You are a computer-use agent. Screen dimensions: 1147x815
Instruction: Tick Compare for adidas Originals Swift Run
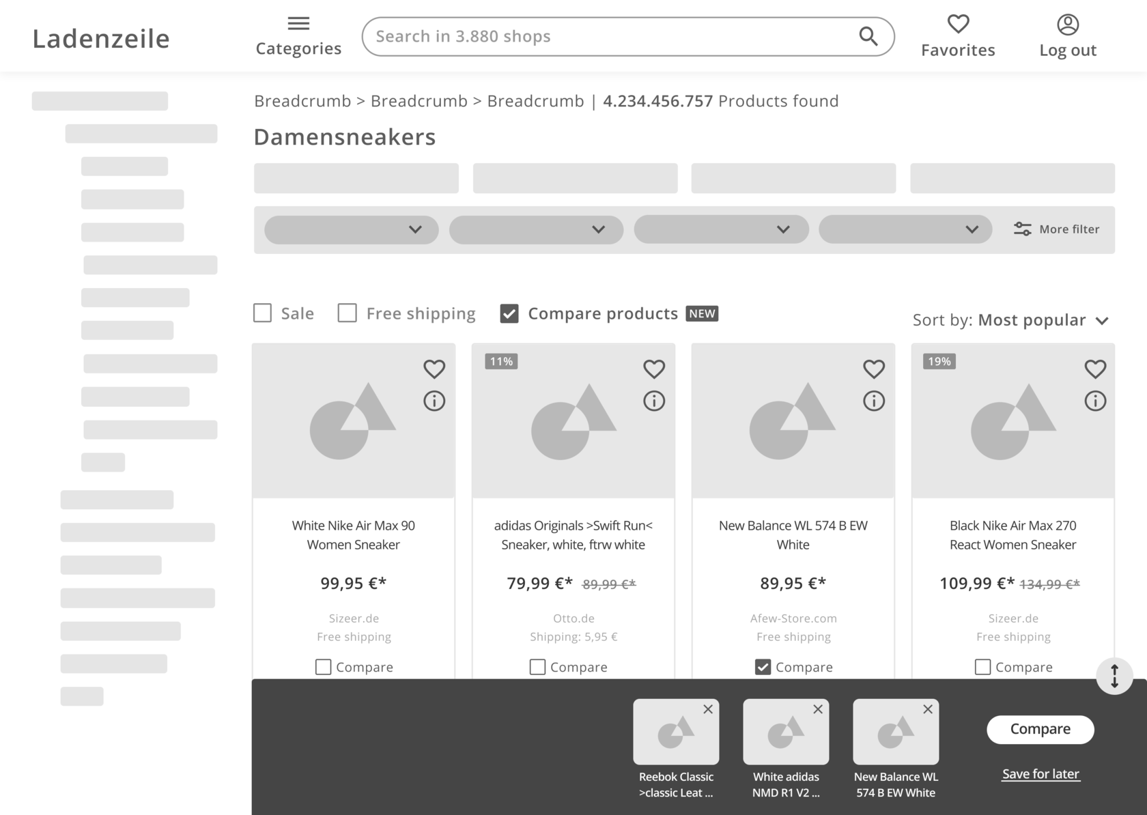coord(537,667)
